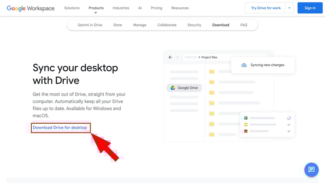Expand the Products menu chevron
This screenshot has width=325, height=183.
coord(95,13)
